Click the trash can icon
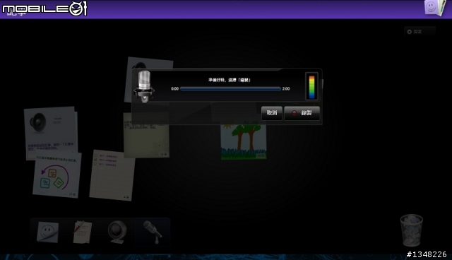This screenshot has height=260, width=452. pyautogui.click(x=411, y=230)
